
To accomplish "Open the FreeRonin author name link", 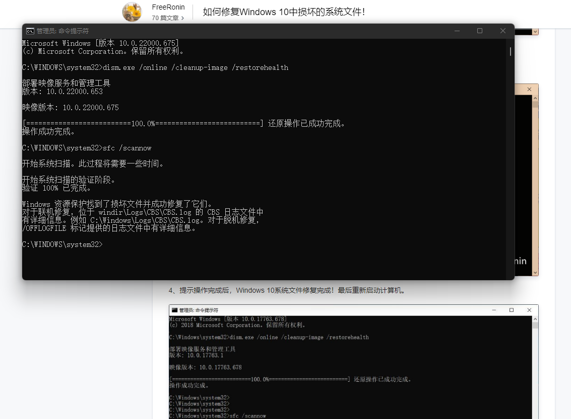I will point(168,7).
